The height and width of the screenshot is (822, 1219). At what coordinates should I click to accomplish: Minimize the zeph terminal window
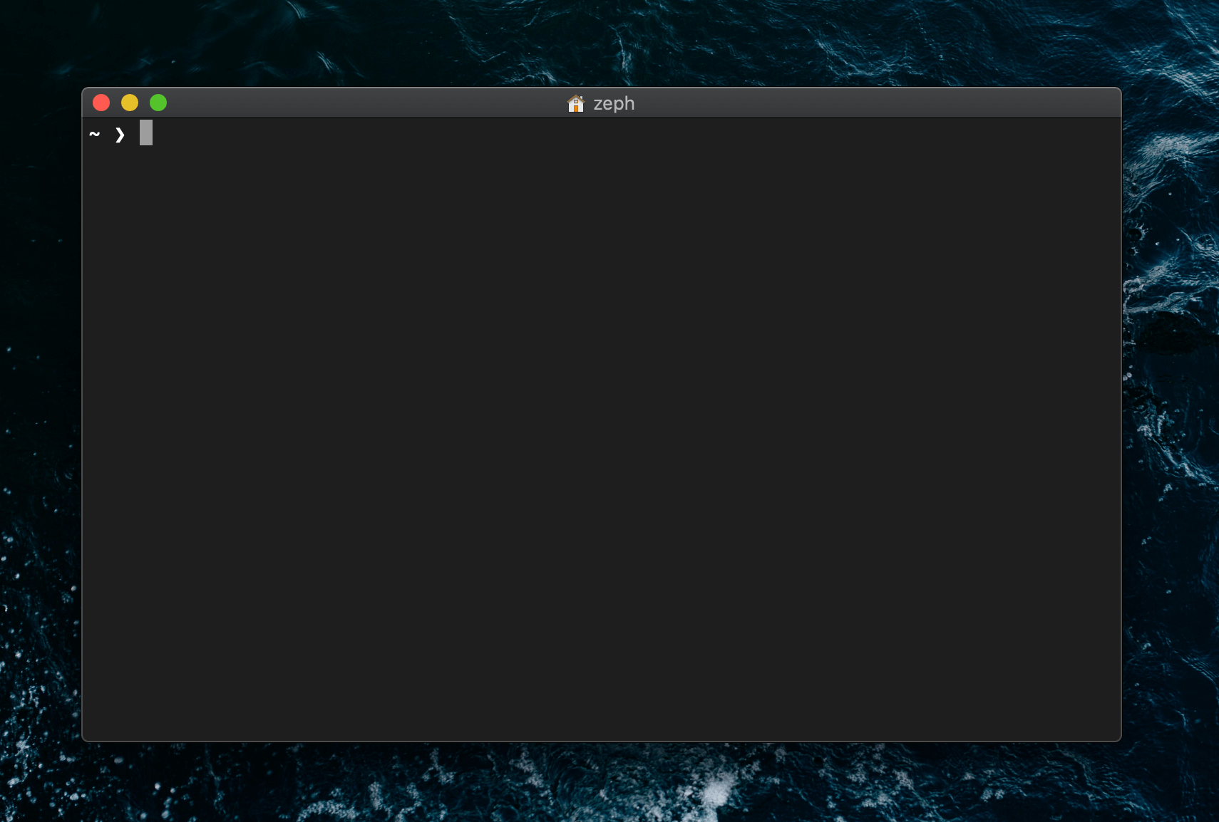click(130, 103)
